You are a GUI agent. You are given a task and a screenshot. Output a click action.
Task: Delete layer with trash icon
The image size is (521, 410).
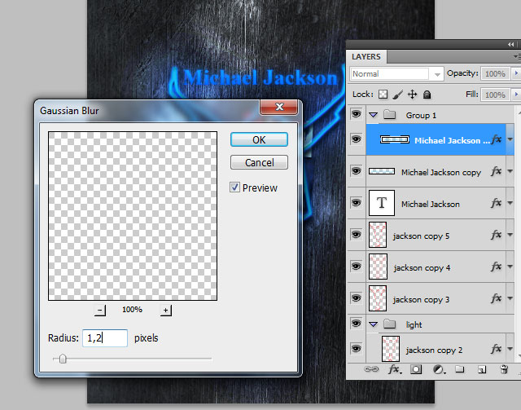coord(504,369)
